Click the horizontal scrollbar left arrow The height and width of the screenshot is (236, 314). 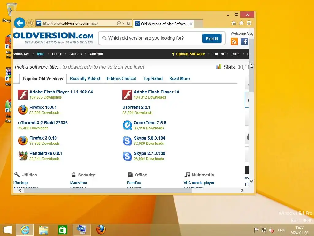[20, 190]
